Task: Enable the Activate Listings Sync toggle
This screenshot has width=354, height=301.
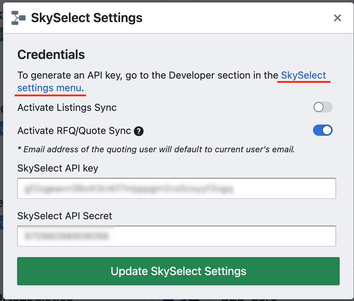Action: [x=322, y=107]
